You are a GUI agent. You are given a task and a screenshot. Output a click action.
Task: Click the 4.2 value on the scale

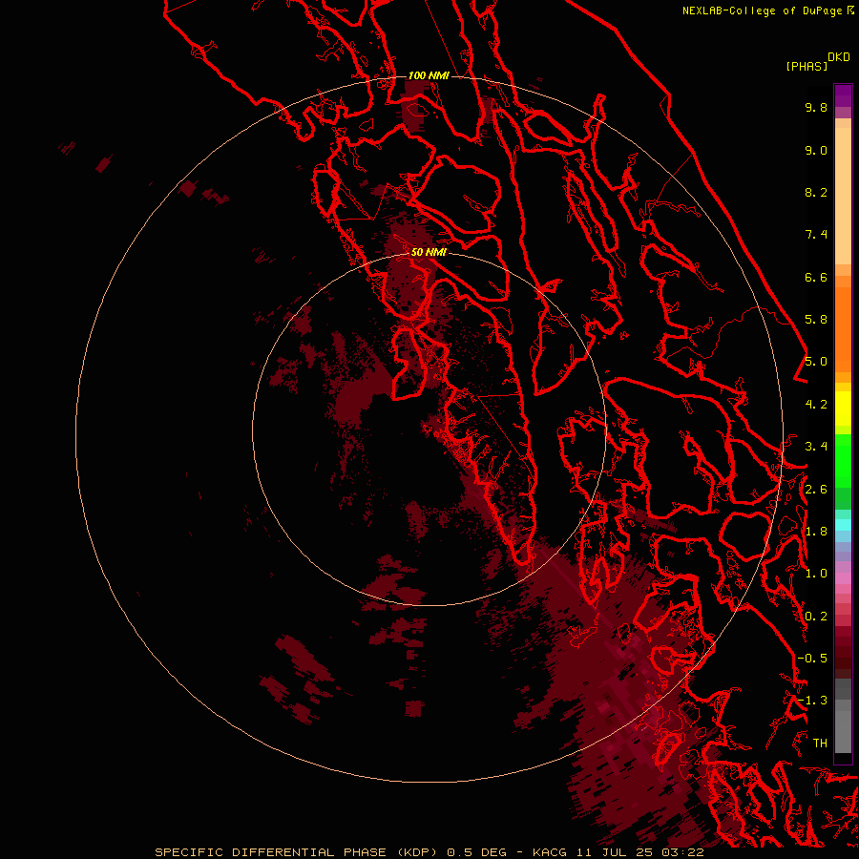click(x=816, y=405)
